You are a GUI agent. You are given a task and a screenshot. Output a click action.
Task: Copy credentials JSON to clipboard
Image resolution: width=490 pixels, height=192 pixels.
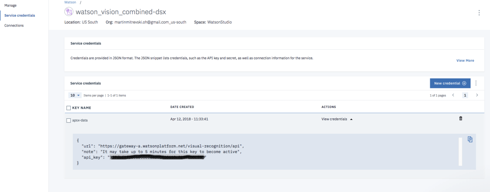point(470,139)
